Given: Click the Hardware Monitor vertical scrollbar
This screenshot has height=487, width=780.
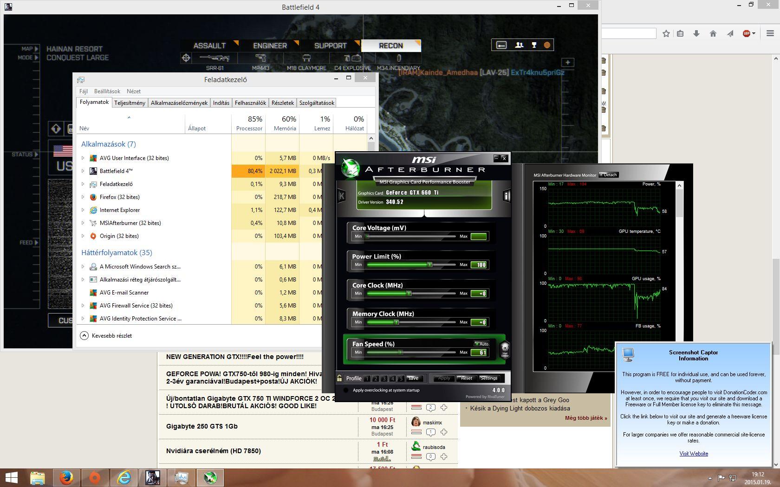Looking at the screenshot, I should (680, 277).
